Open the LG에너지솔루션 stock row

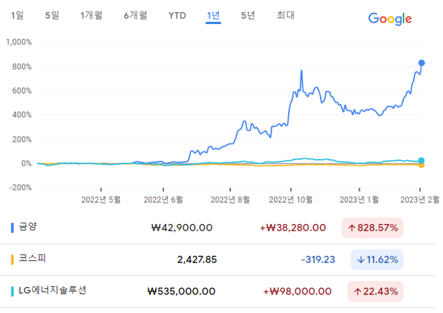point(53,291)
